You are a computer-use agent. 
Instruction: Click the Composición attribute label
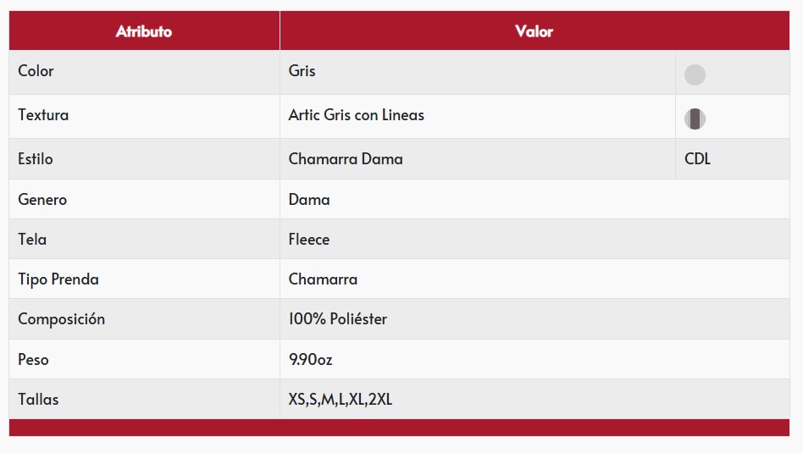click(61, 319)
